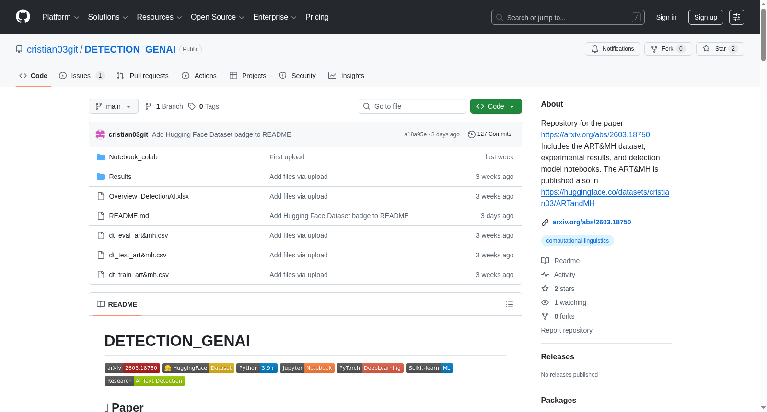This screenshot has height=412, width=767.
Task: Open the cristian03git owner profile link
Action: [52, 49]
